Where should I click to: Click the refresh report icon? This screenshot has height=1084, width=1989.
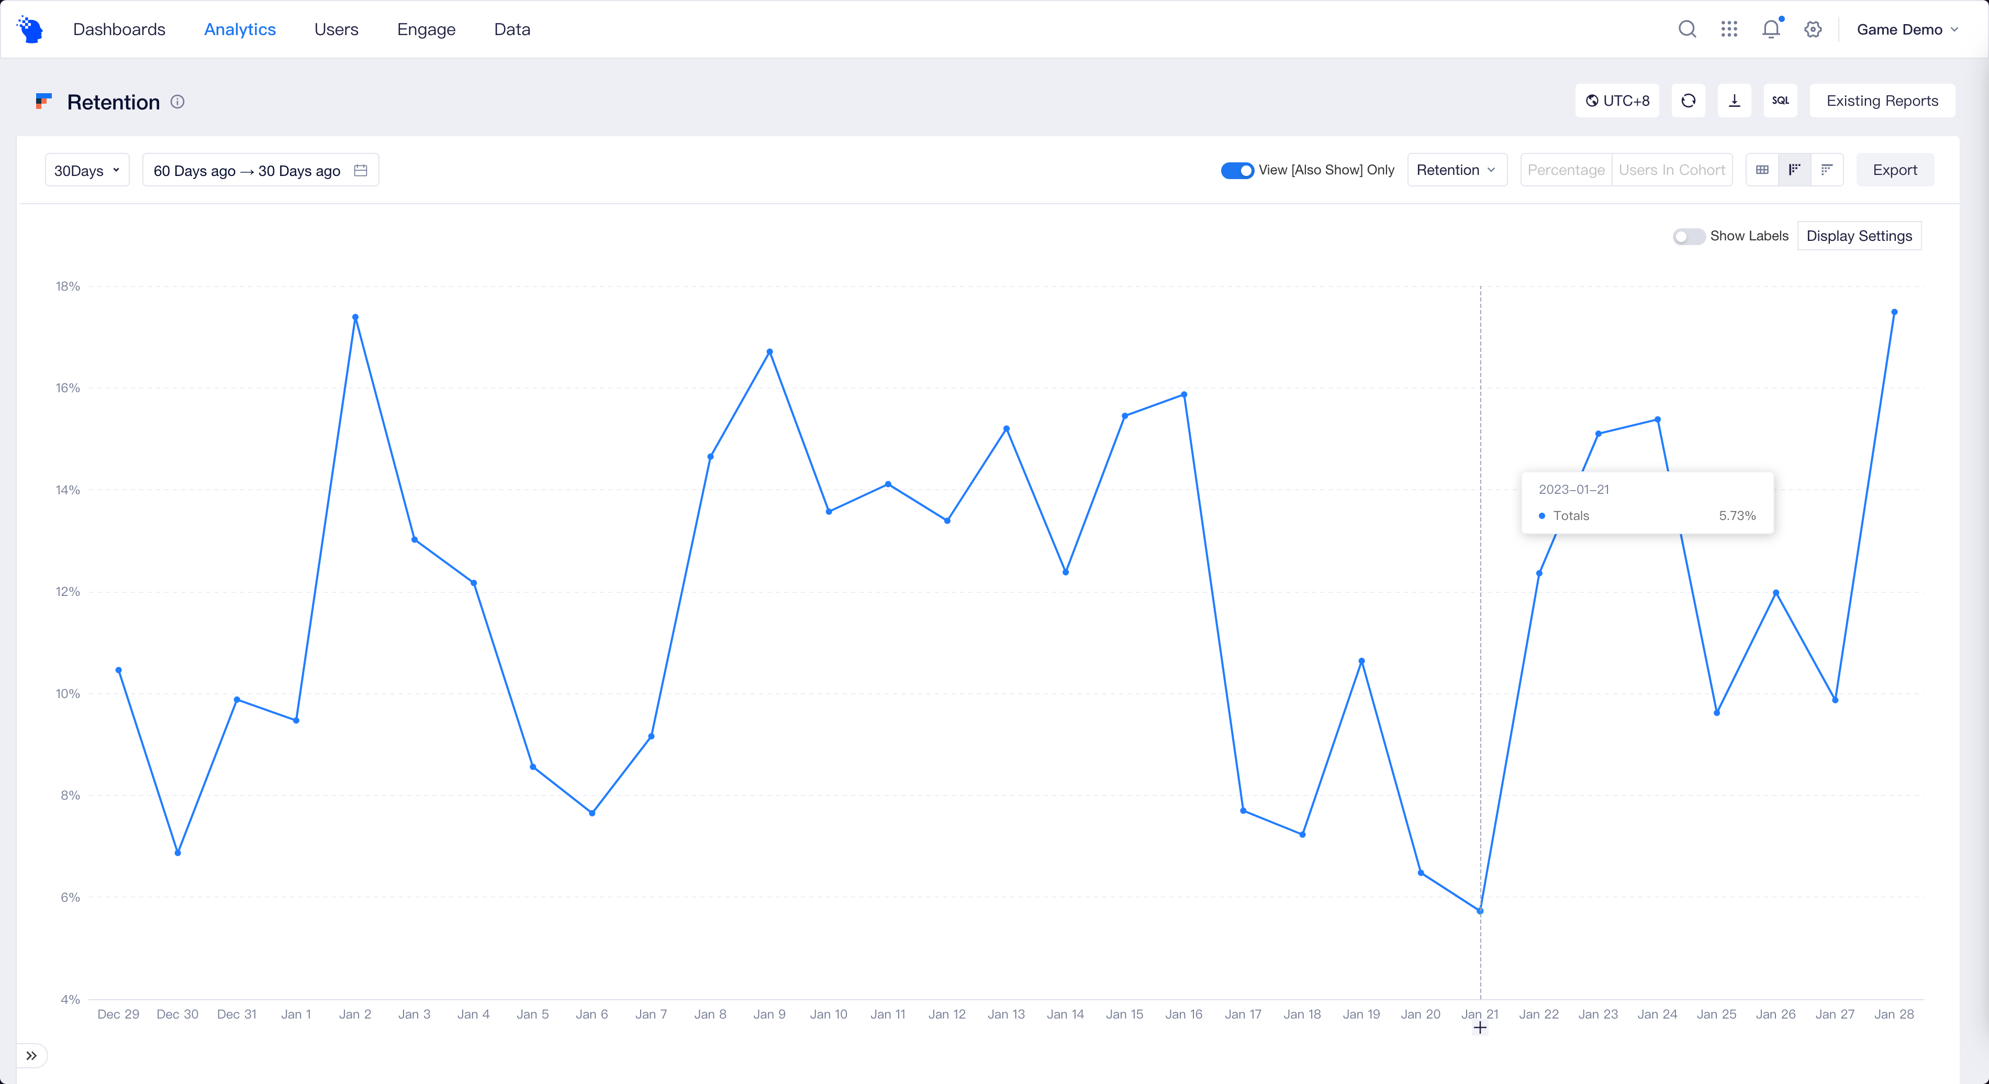(x=1688, y=101)
